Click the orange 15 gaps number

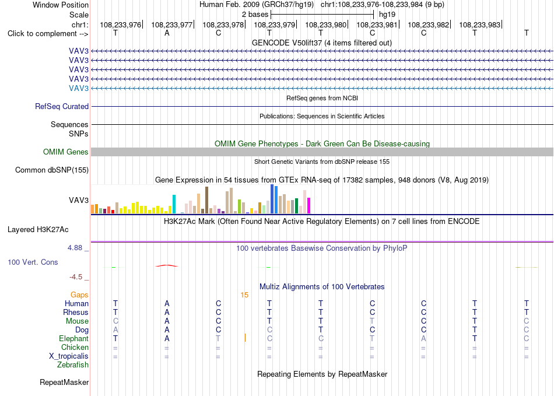[244, 295]
